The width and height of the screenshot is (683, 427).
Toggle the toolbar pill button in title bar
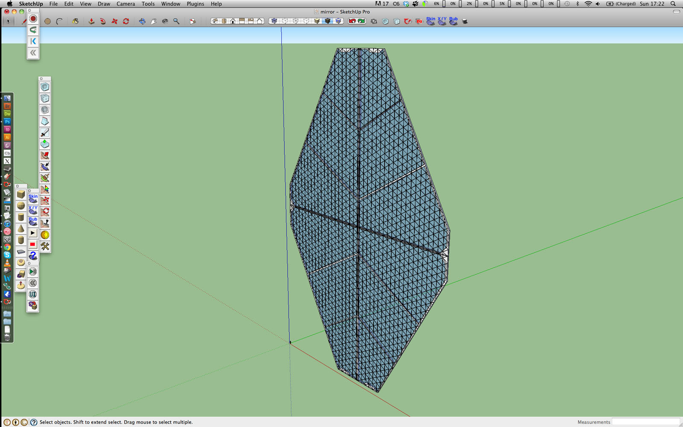(676, 12)
